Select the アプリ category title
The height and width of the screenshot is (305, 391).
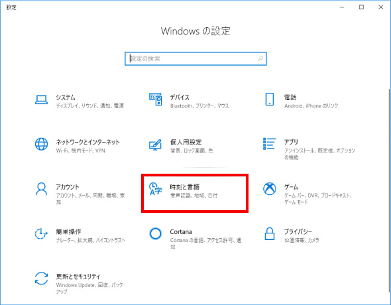coord(291,142)
